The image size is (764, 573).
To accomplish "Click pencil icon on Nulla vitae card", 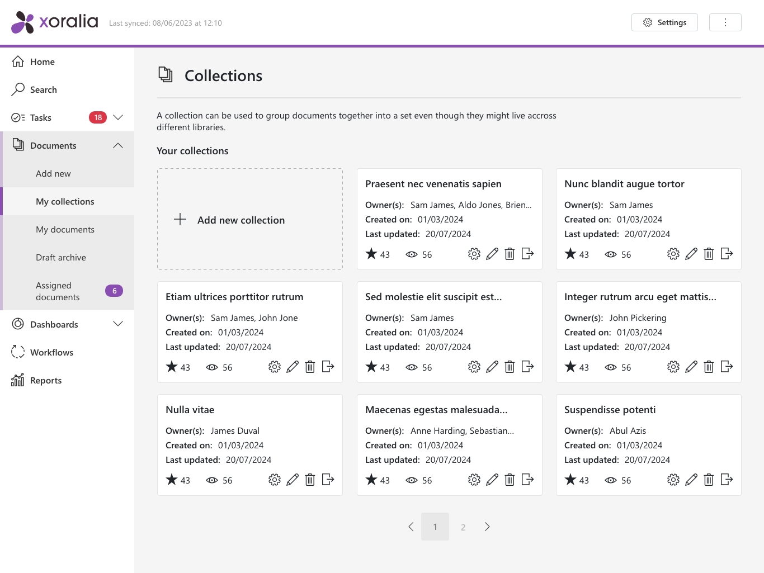I will pyautogui.click(x=293, y=480).
